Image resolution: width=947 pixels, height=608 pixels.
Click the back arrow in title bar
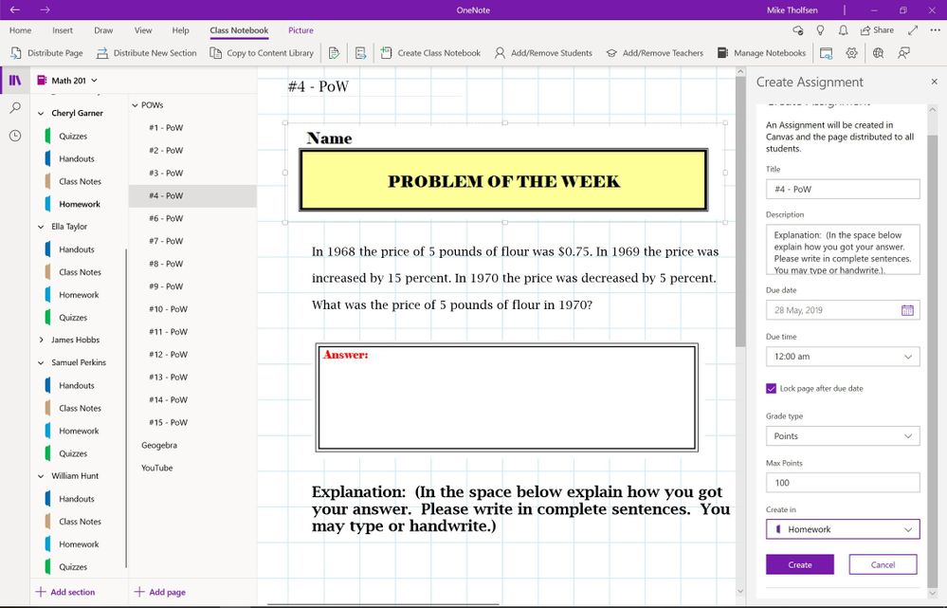click(14, 9)
